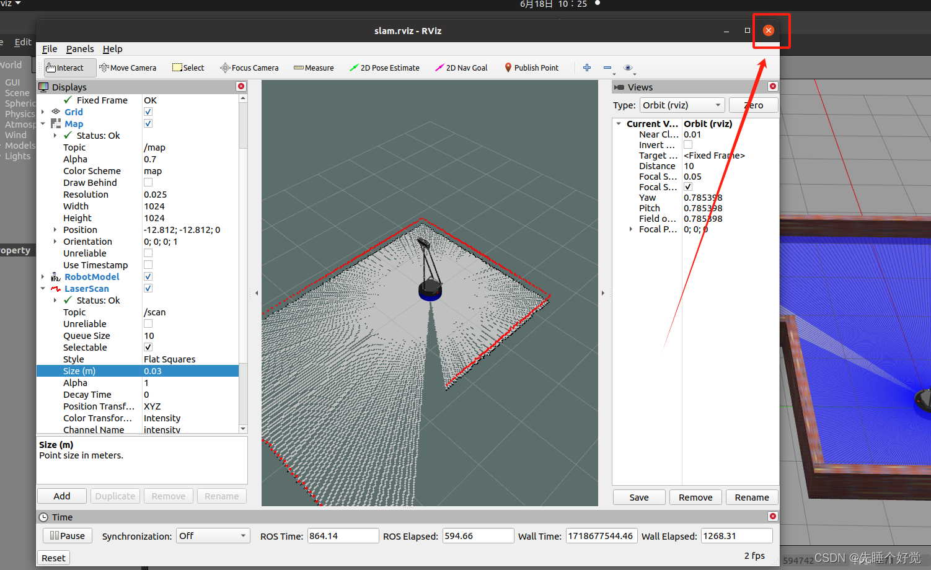This screenshot has width=931, height=570.
Task: Open the Panels menu
Action: tap(80, 49)
